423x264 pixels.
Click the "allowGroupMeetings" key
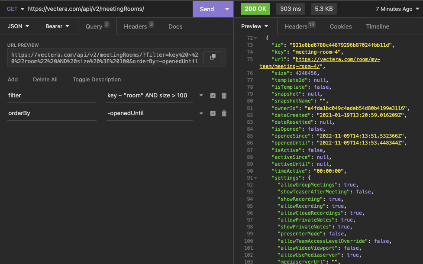point(307,185)
